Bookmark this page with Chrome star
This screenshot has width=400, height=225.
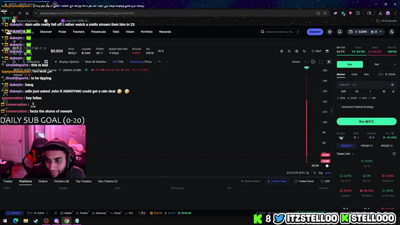325,13
